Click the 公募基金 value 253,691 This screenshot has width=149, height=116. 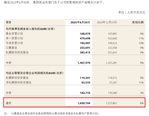[85, 48]
